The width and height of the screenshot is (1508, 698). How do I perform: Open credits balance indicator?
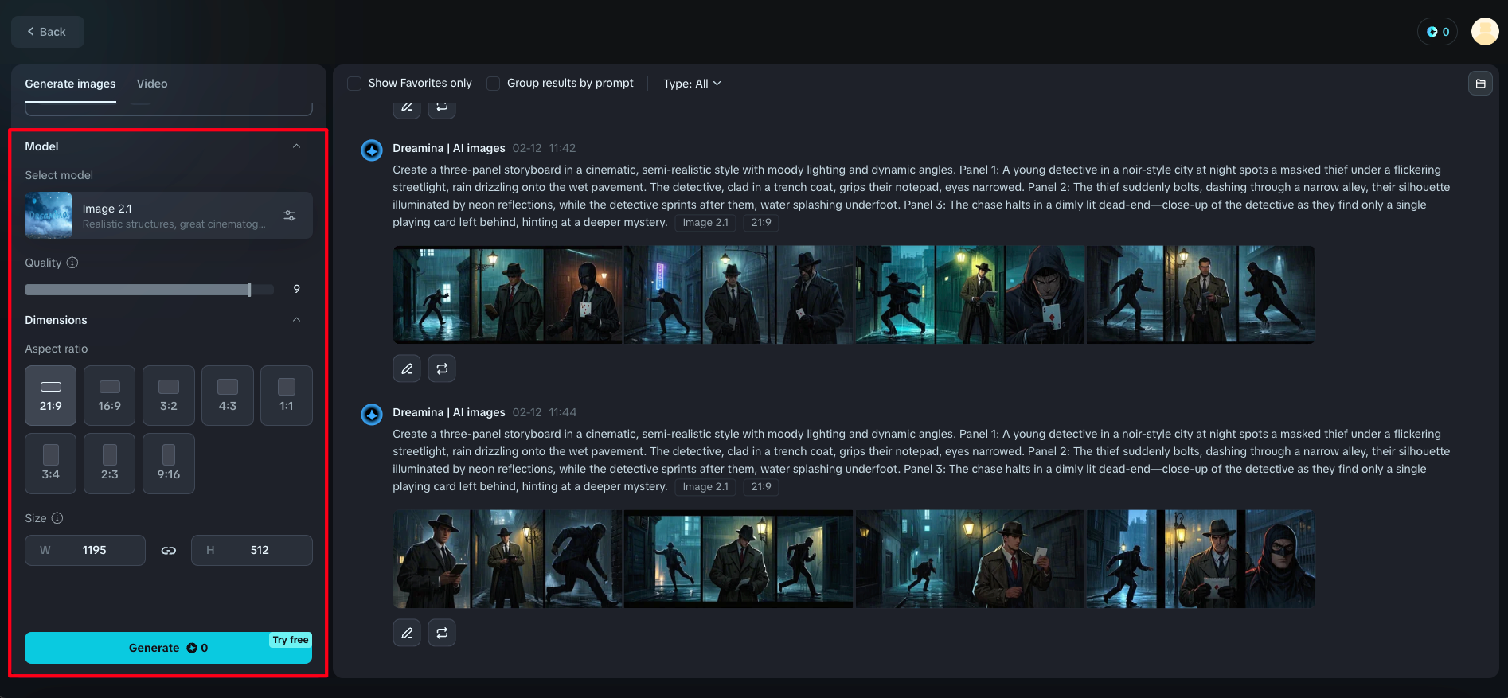pyautogui.click(x=1437, y=32)
